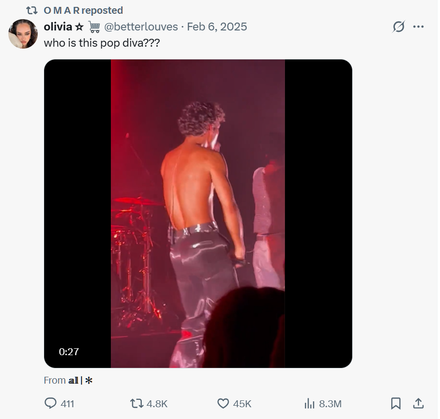Click the 411 replies count
This screenshot has height=419, width=440.
click(67, 403)
